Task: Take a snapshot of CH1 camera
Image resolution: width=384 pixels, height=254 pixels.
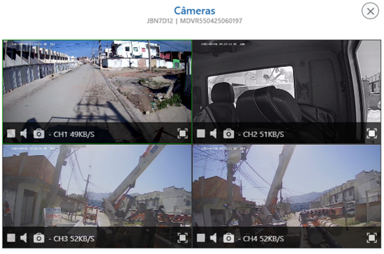Action: tap(38, 134)
